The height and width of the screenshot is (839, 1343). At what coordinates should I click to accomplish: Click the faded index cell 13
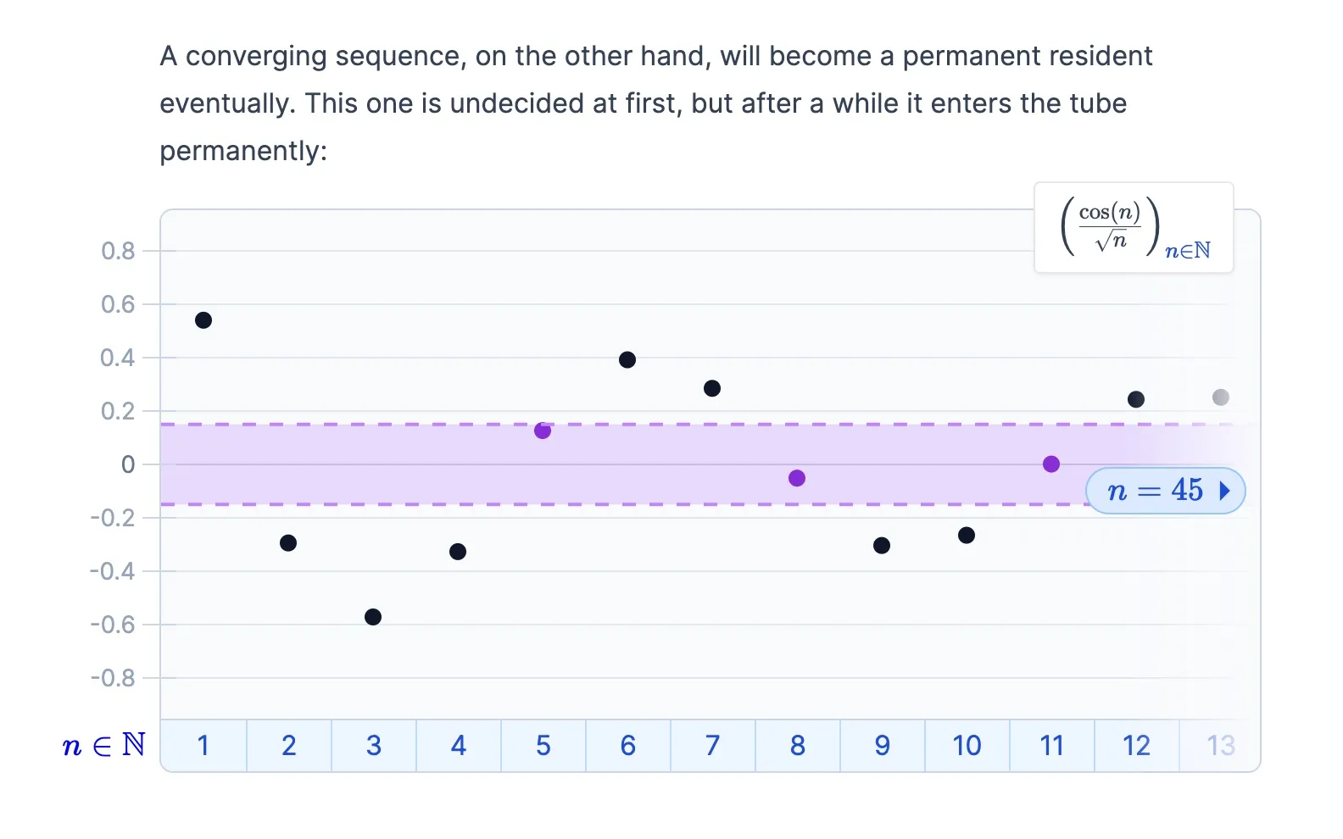click(x=1219, y=746)
